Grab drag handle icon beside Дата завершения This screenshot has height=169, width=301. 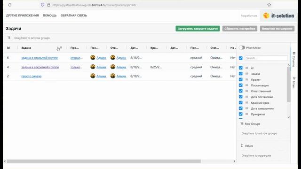click(x=246, y=108)
